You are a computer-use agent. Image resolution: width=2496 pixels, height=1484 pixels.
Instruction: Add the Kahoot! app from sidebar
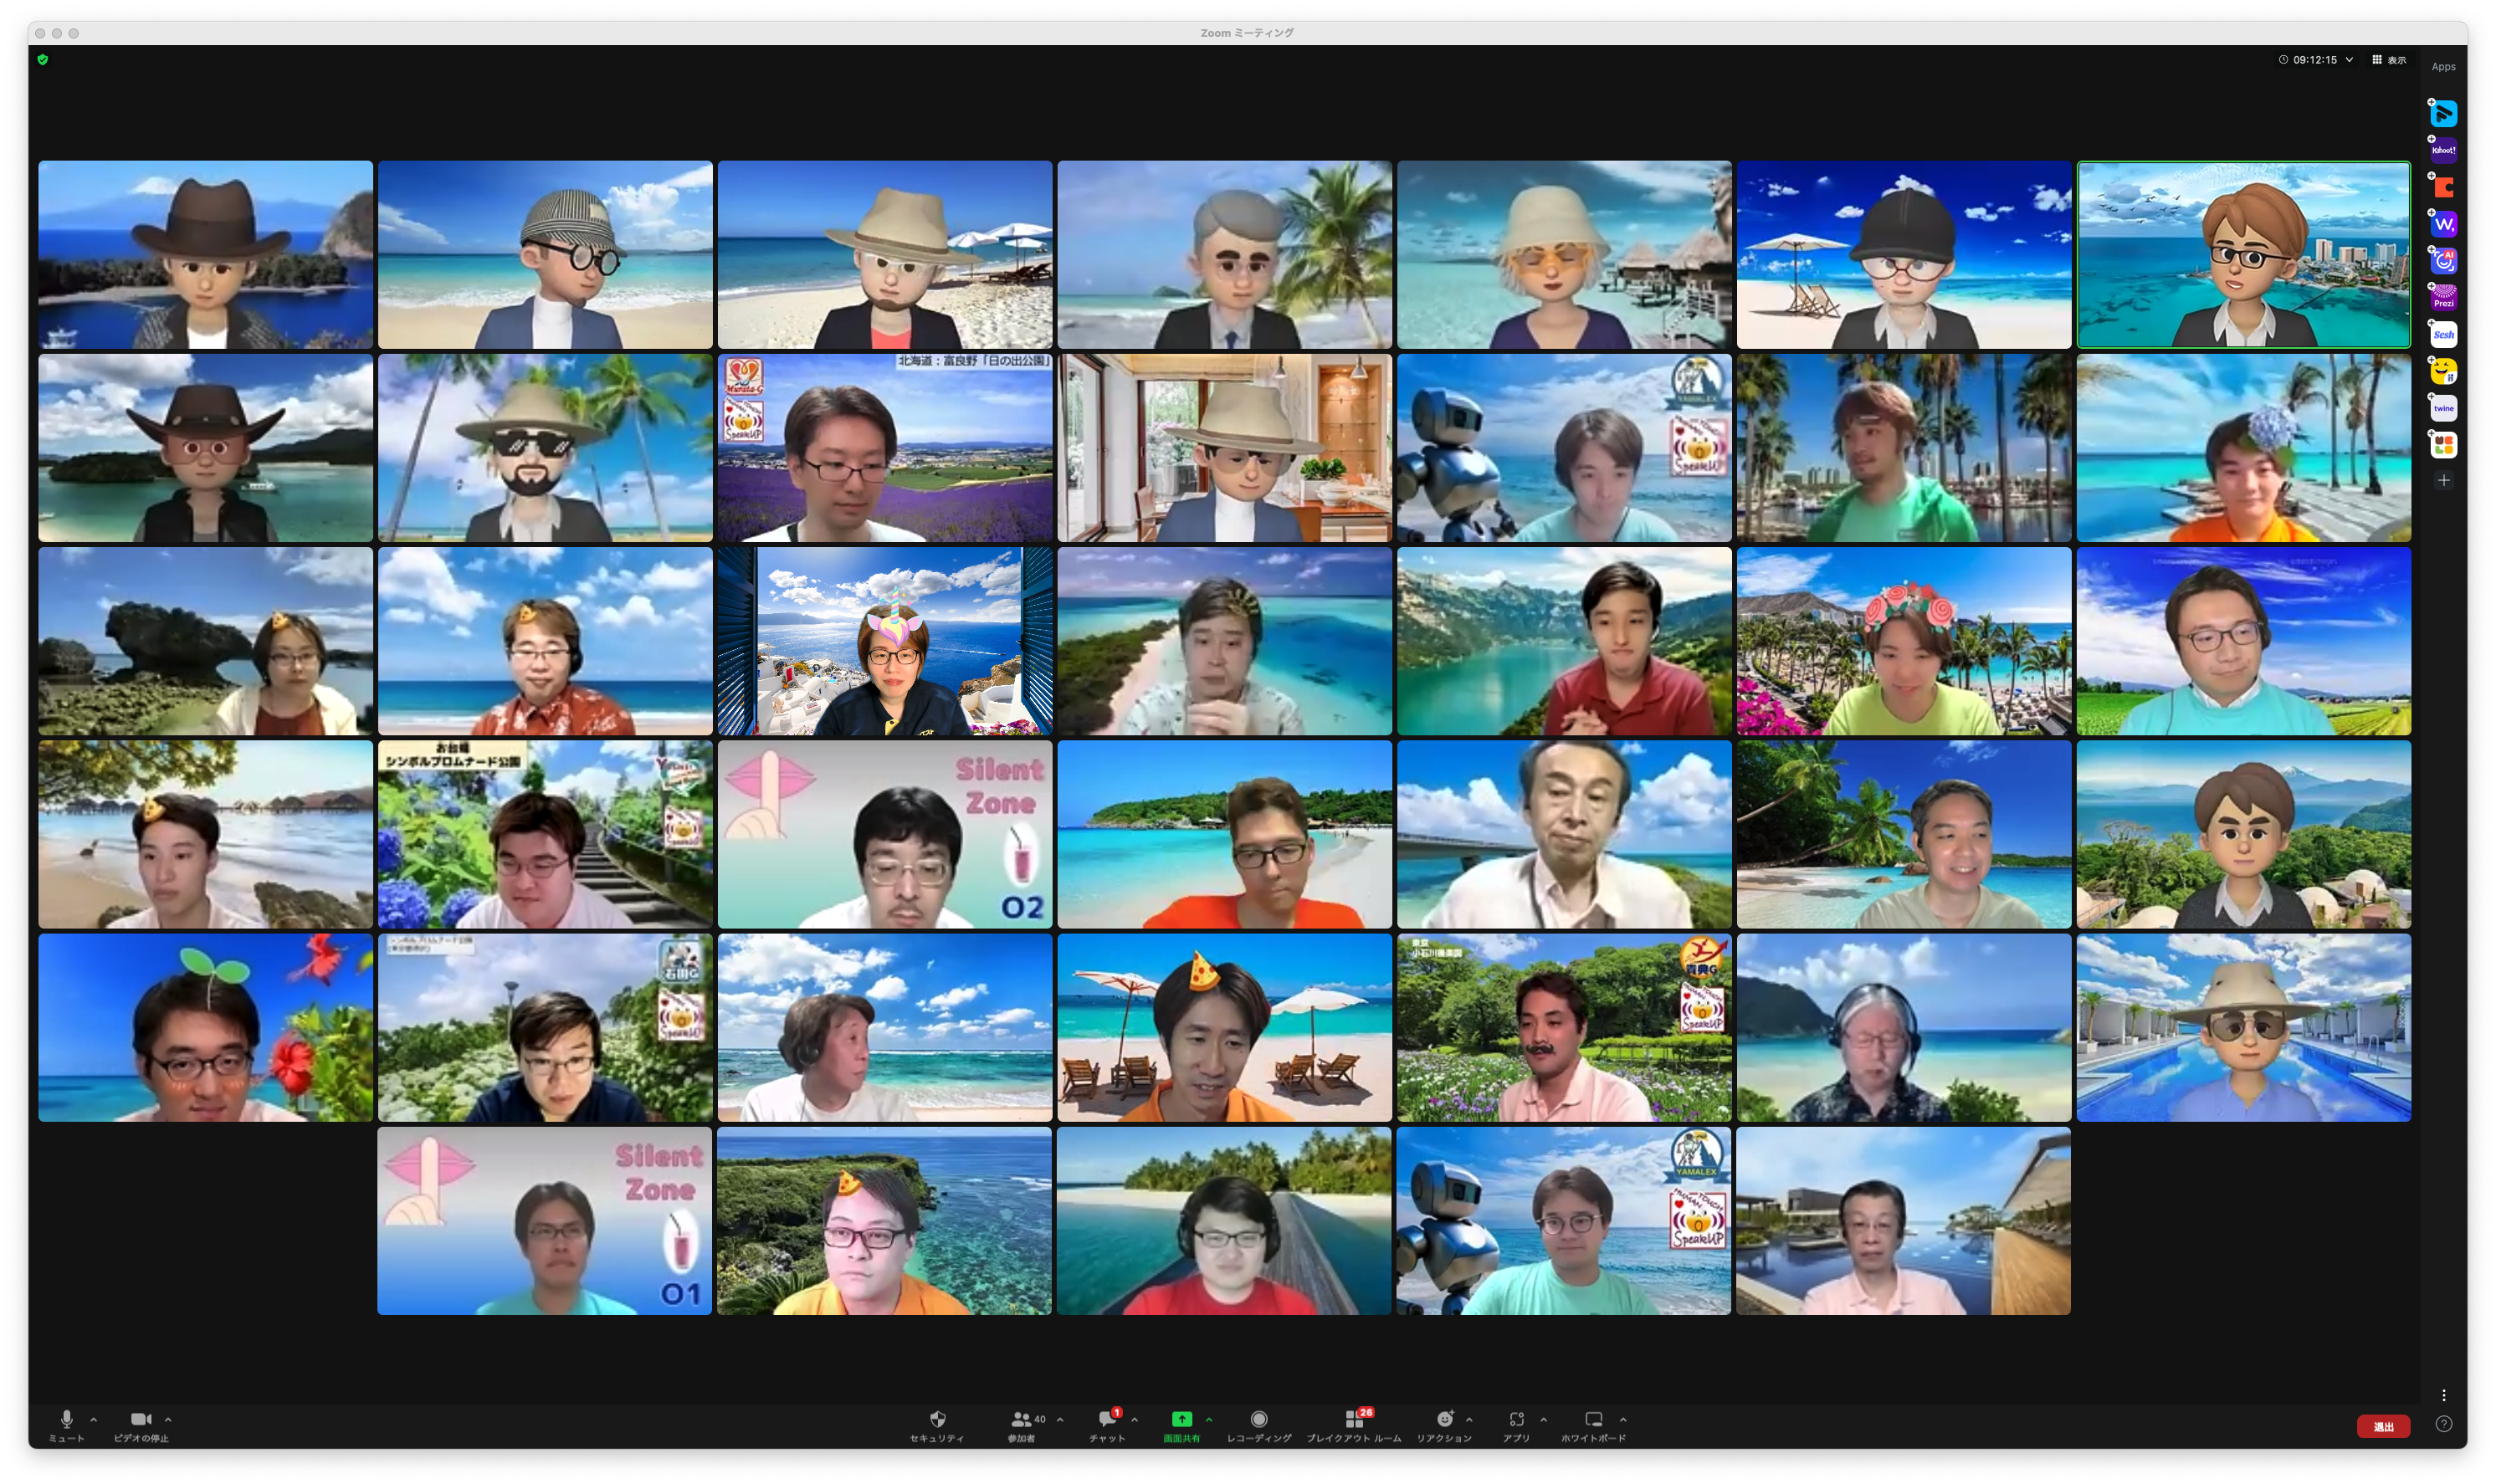coord(2443,150)
